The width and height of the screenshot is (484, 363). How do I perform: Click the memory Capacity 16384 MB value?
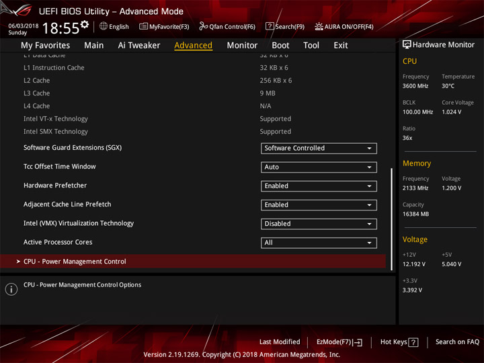(x=415, y=214)
